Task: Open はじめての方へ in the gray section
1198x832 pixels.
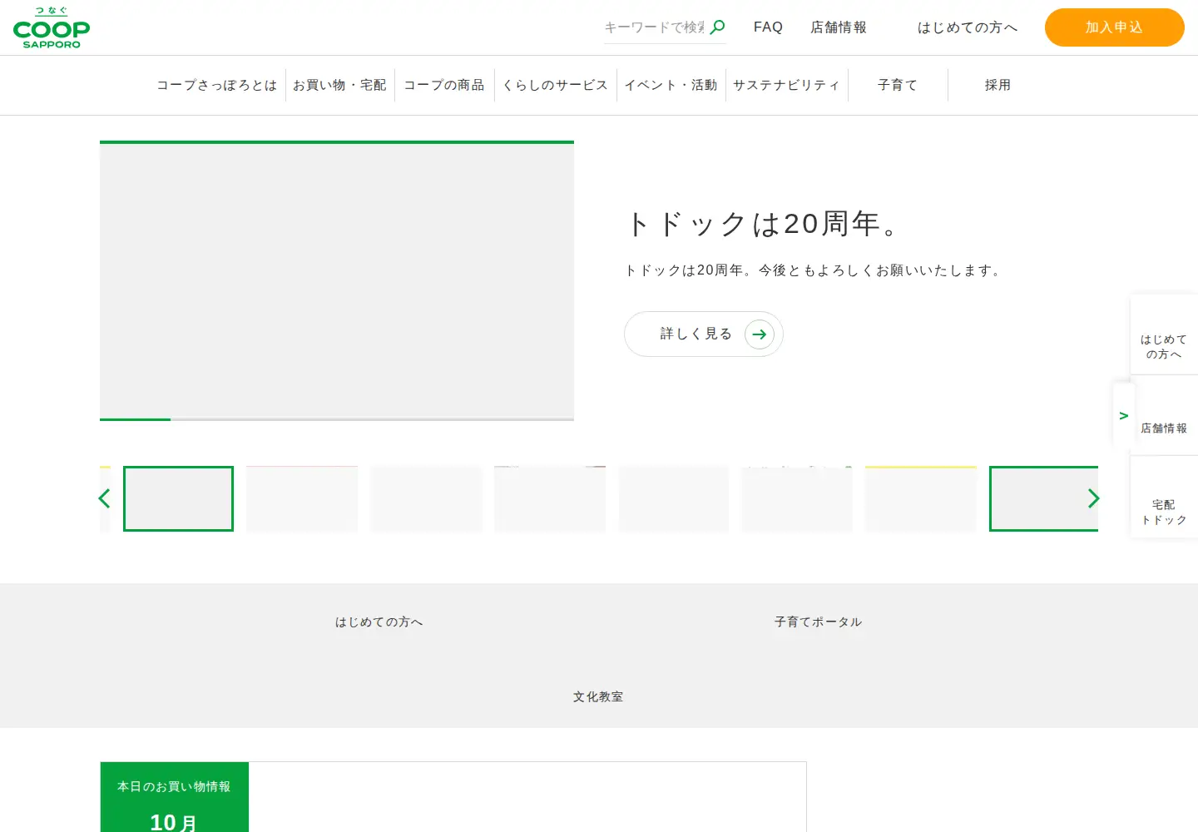Action: click(x=379, y=622)
